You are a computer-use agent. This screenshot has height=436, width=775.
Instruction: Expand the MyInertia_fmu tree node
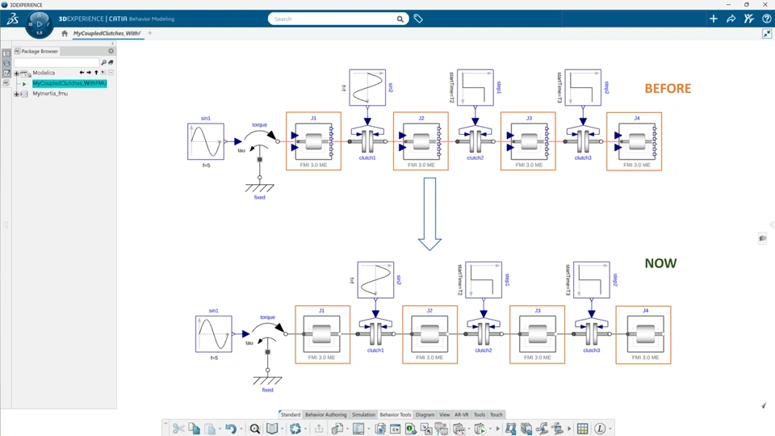(x=16, y=94)
